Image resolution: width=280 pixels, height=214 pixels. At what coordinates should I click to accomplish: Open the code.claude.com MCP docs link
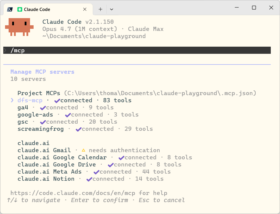pos(73,193)
